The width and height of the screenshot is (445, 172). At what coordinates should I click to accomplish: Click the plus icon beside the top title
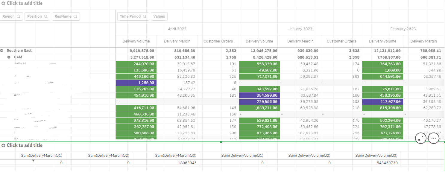3,3
